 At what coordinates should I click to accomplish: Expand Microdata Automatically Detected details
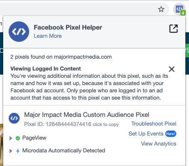point(10,151)
